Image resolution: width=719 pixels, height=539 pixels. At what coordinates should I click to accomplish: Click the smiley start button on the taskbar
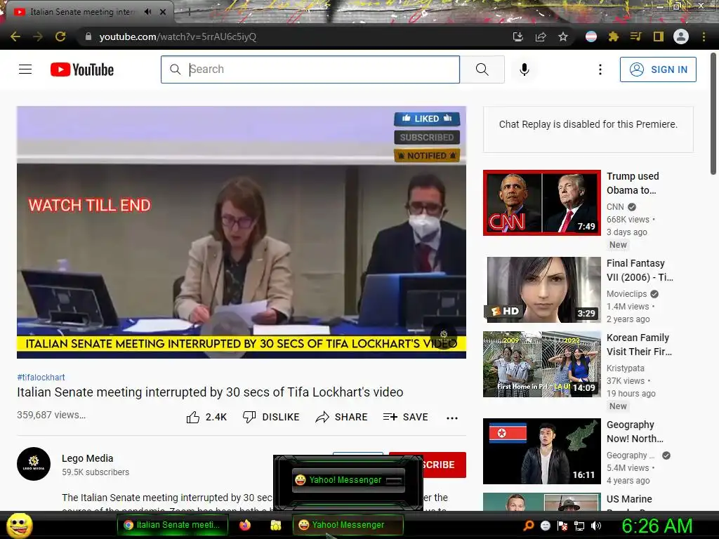(x=19, y=525)
